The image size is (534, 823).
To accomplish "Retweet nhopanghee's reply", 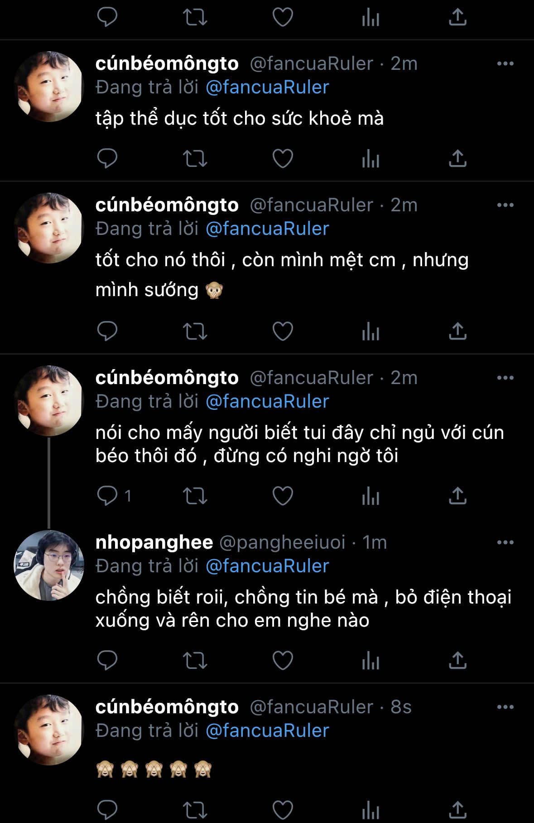I will pyautogui.click(x=195, y=660).
